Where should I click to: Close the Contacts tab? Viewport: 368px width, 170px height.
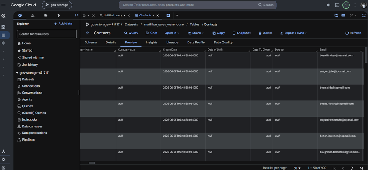pyautogui.click(x=158, y=15)
